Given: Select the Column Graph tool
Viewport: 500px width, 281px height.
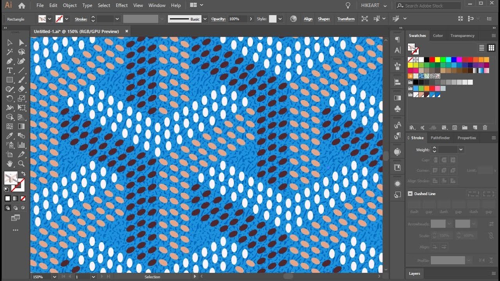Looking at the screenshot, I should [21, 146].
